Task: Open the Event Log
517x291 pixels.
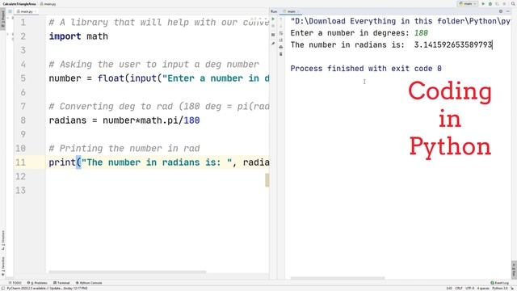Action: tap(499, 283)
